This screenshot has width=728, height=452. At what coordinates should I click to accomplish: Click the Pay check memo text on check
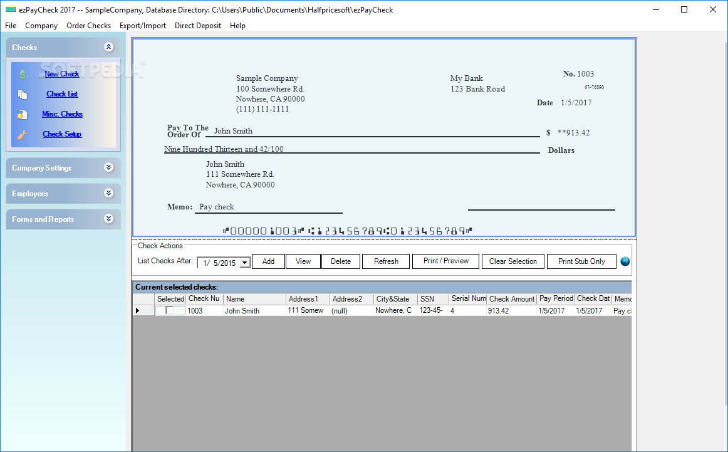coord(216,207)
